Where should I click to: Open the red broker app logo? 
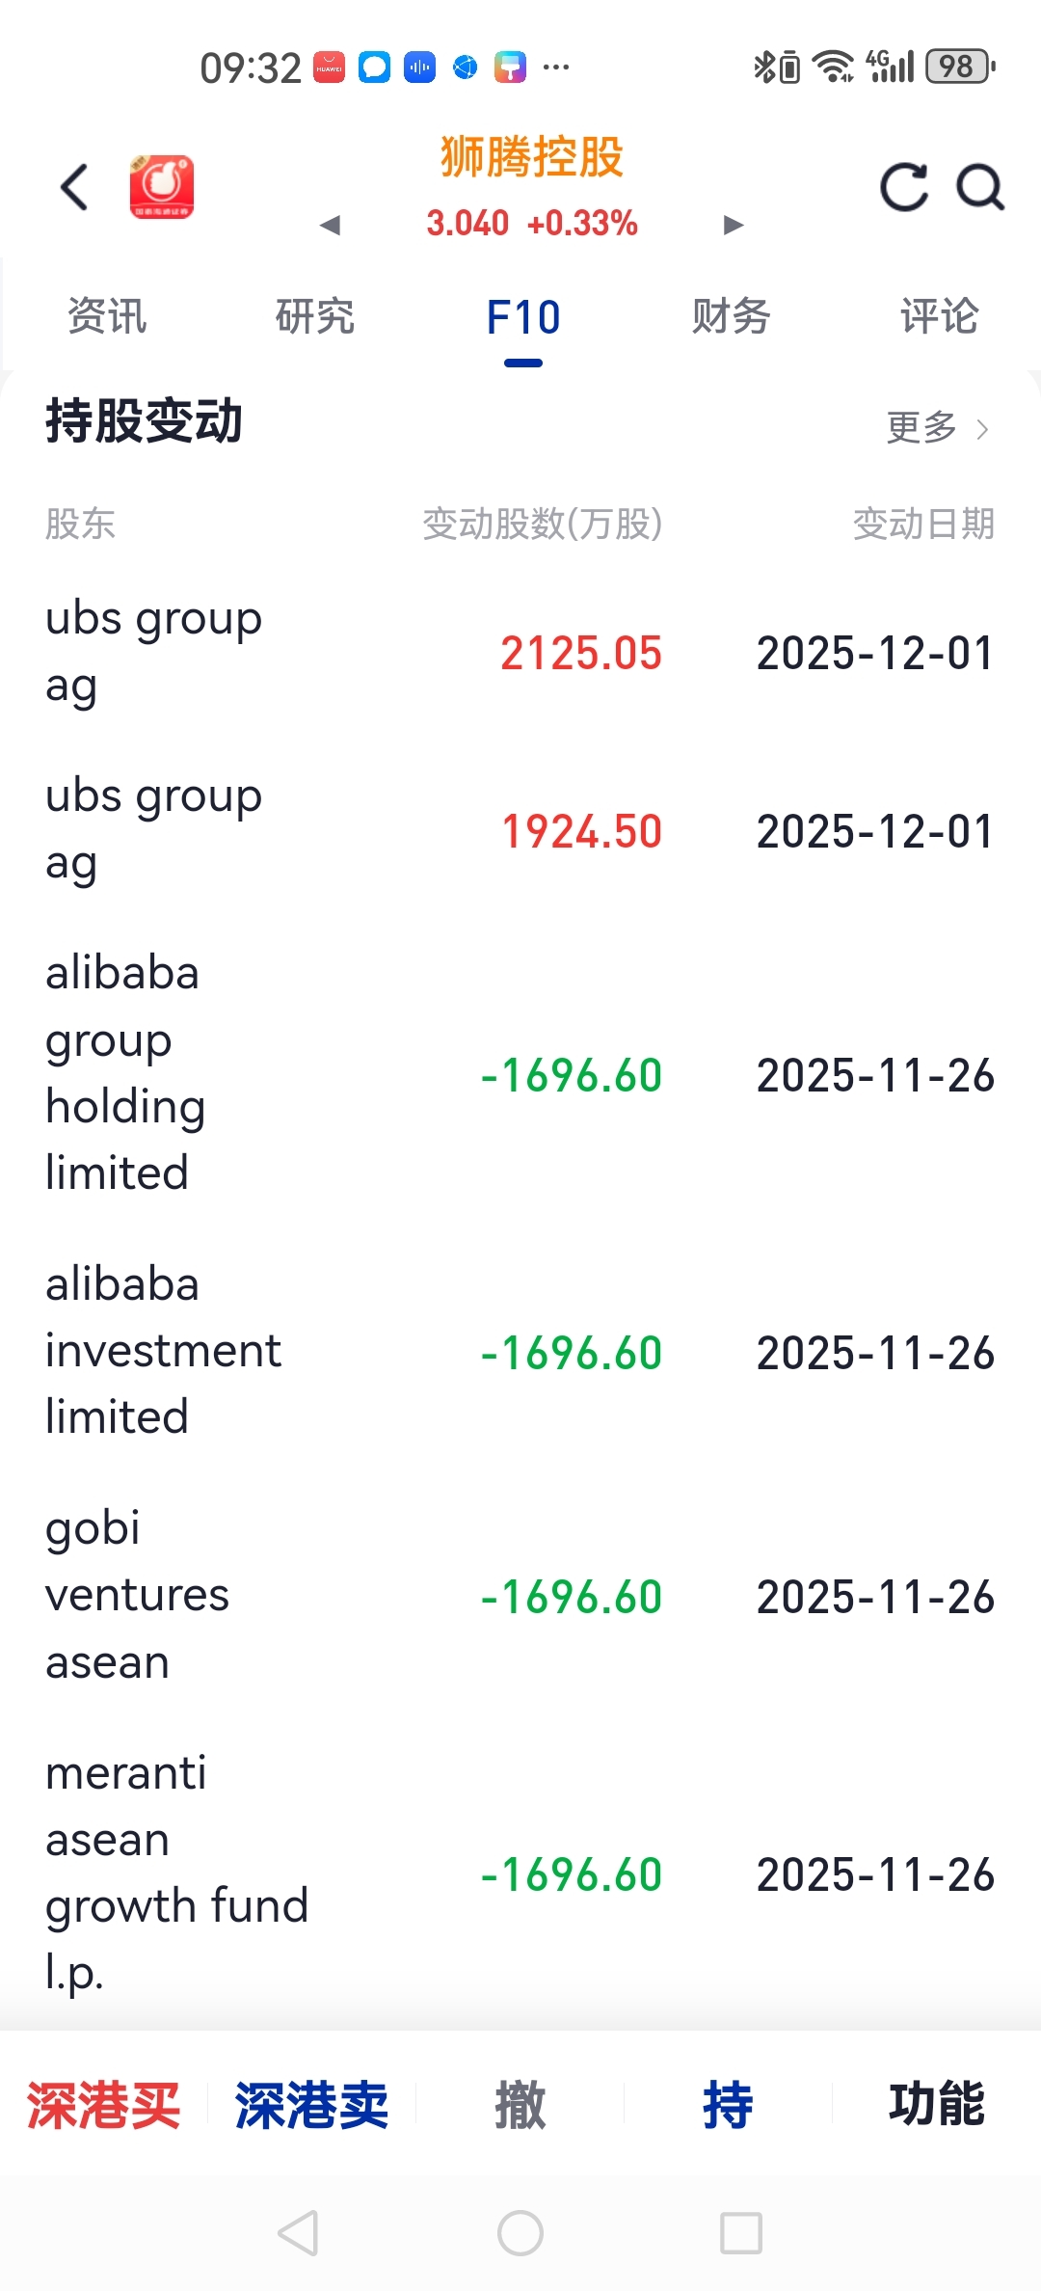(162, 187)
